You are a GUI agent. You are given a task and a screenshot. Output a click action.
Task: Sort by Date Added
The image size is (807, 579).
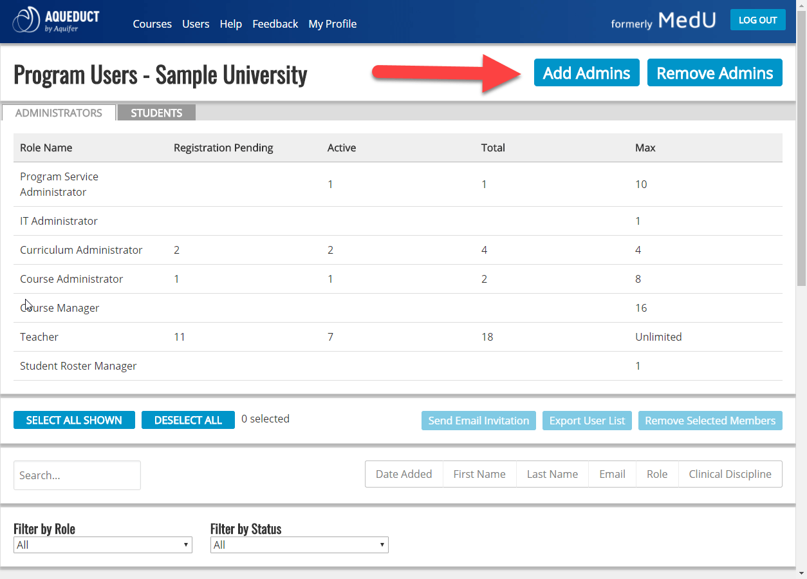click(x=403, y=474)
